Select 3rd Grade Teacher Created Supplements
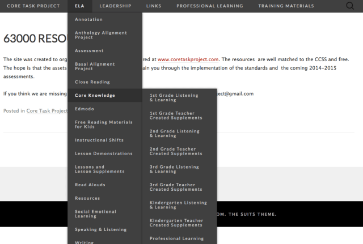The image size is (363, 244). (176, 187)
